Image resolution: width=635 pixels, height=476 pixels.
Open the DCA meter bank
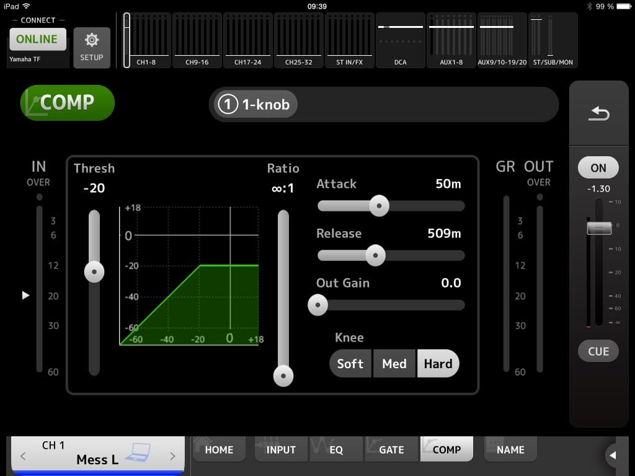click(x=401, y=40)
